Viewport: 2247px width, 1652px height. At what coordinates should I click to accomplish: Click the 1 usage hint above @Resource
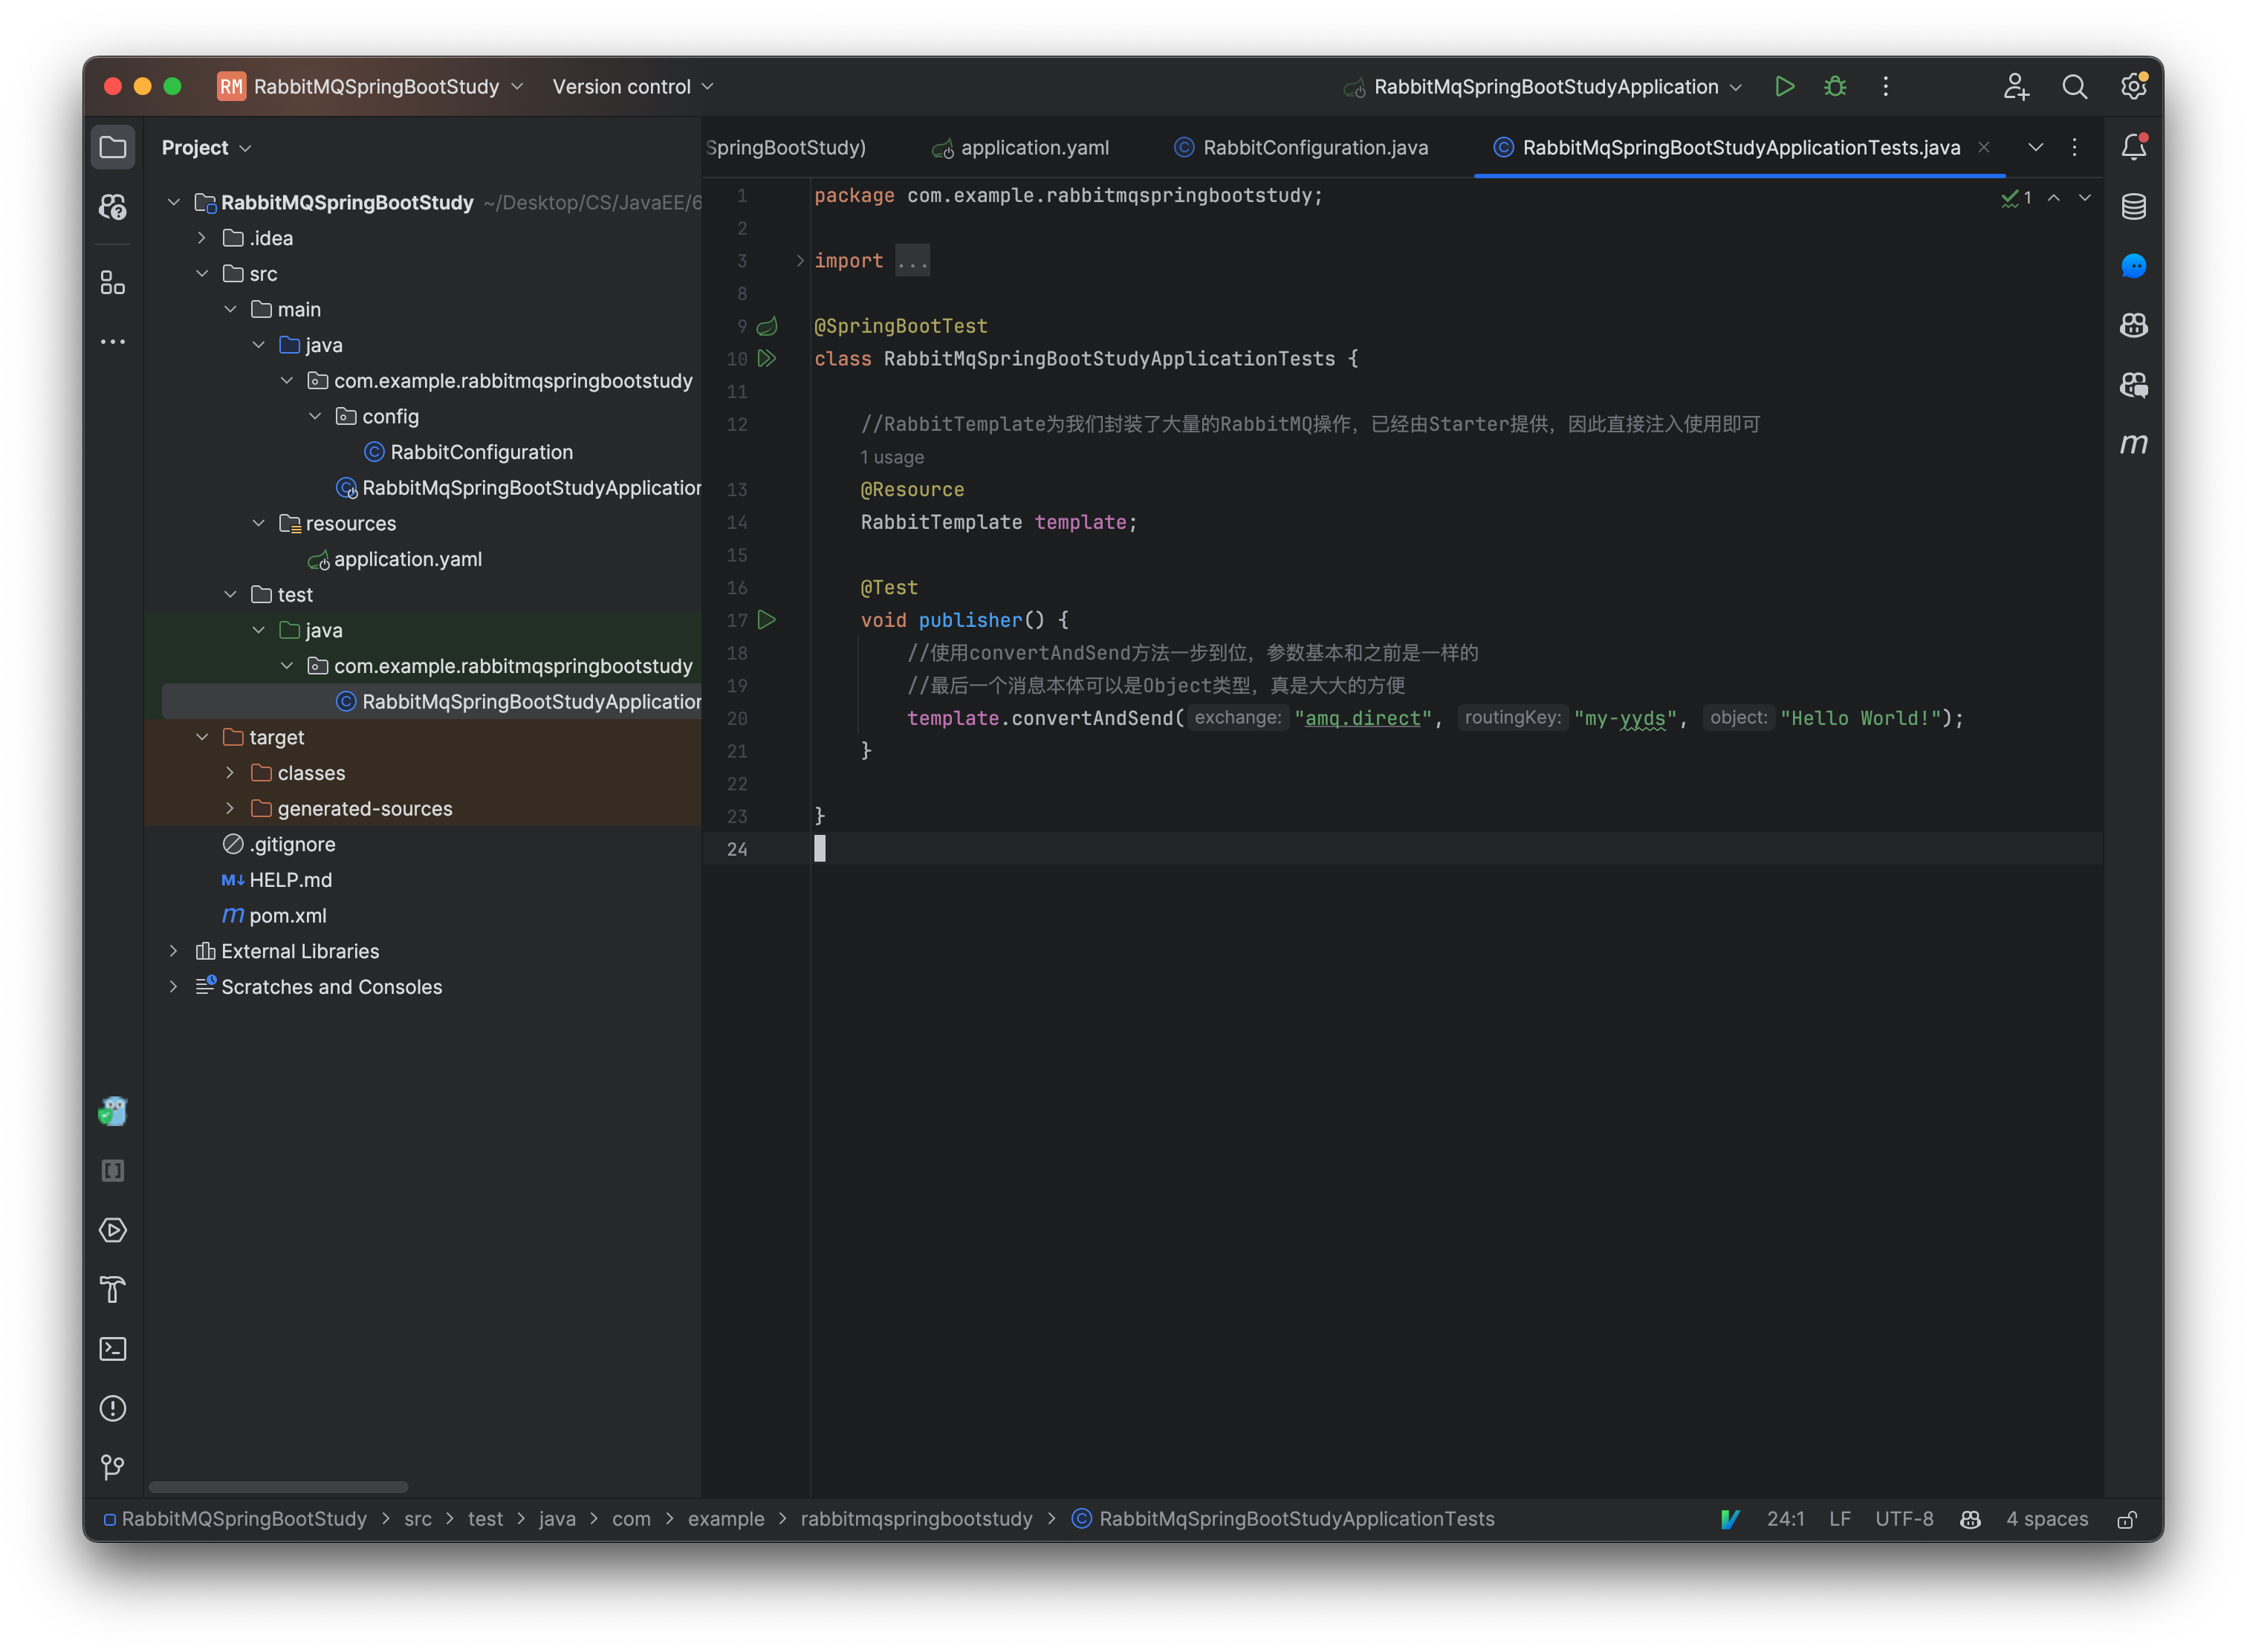(892, 457)
